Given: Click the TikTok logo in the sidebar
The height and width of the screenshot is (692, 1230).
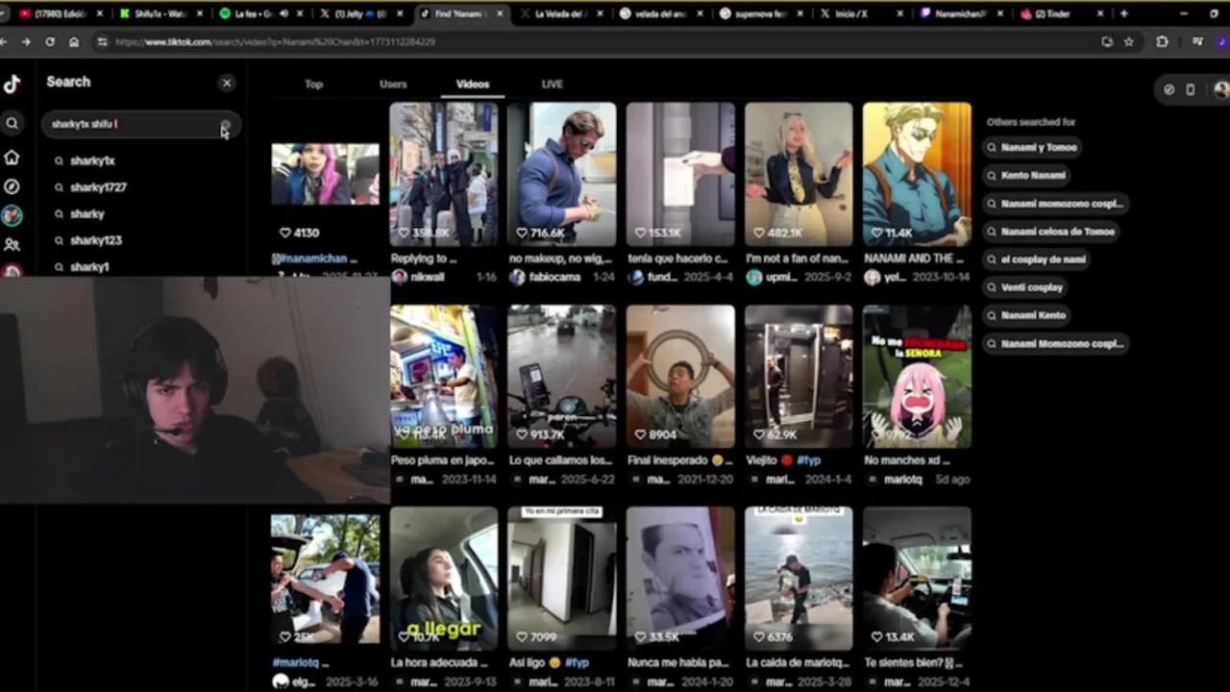Looking at the screenshot, I should [x=12, y=85].
